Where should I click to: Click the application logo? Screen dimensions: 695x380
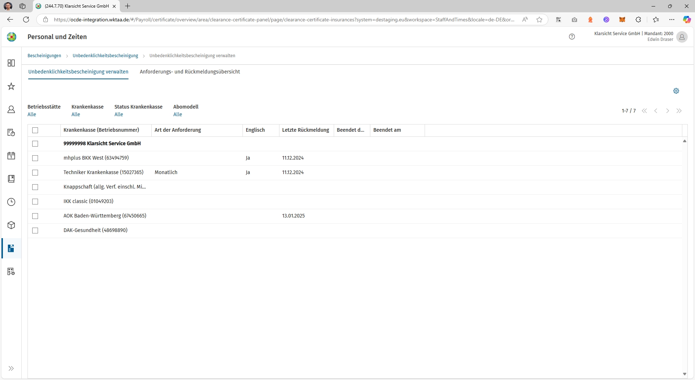(x=12, y=37)
